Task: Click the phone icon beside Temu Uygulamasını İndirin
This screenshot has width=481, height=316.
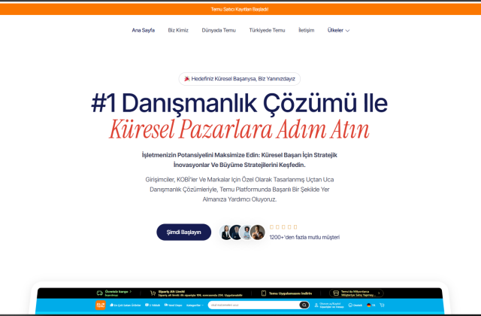Action: pos(263,293)
